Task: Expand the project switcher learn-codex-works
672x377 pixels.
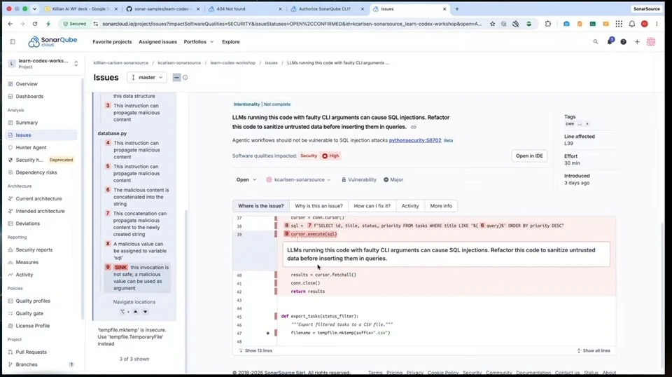Action: [x=43, y=64]
